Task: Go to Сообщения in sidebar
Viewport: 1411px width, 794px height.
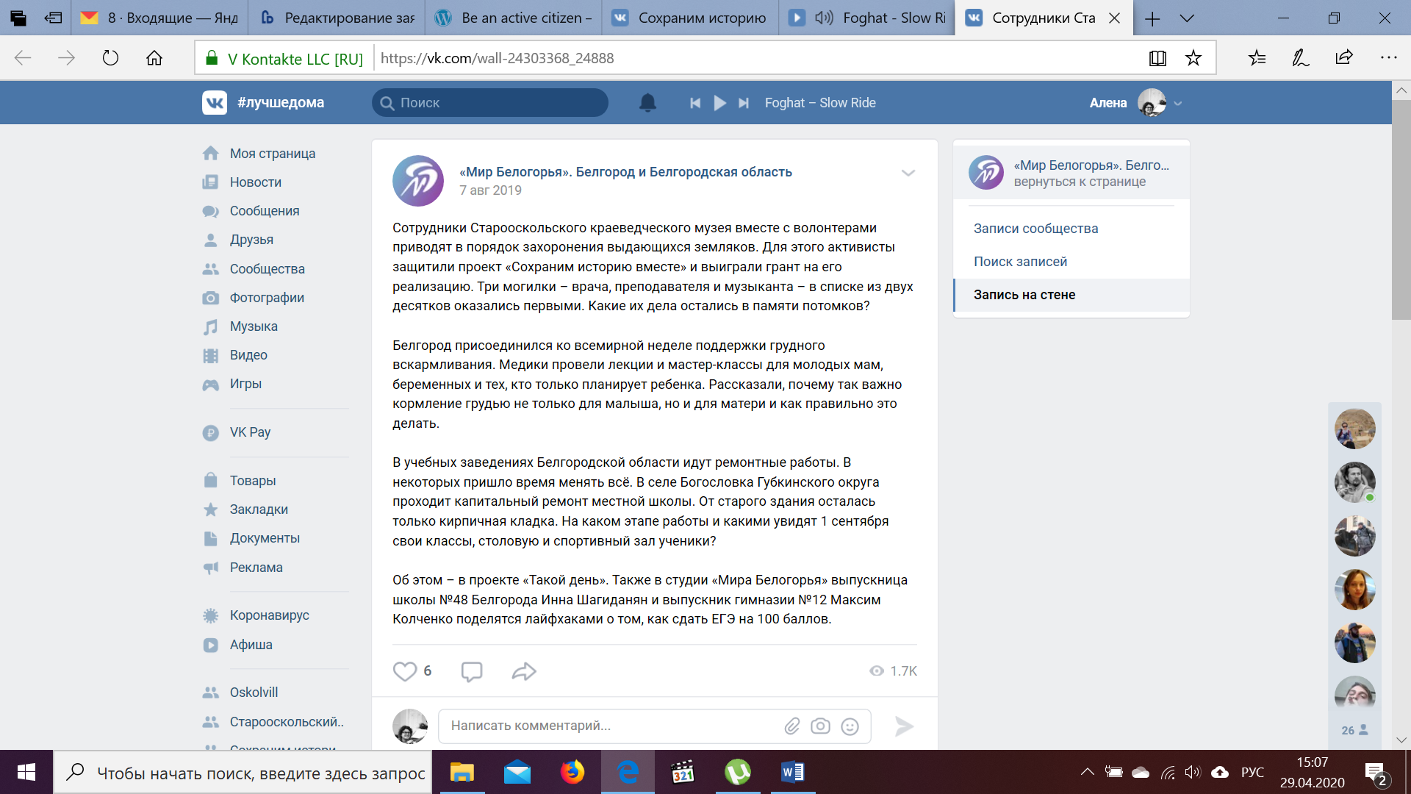Action: coord(264,211)
